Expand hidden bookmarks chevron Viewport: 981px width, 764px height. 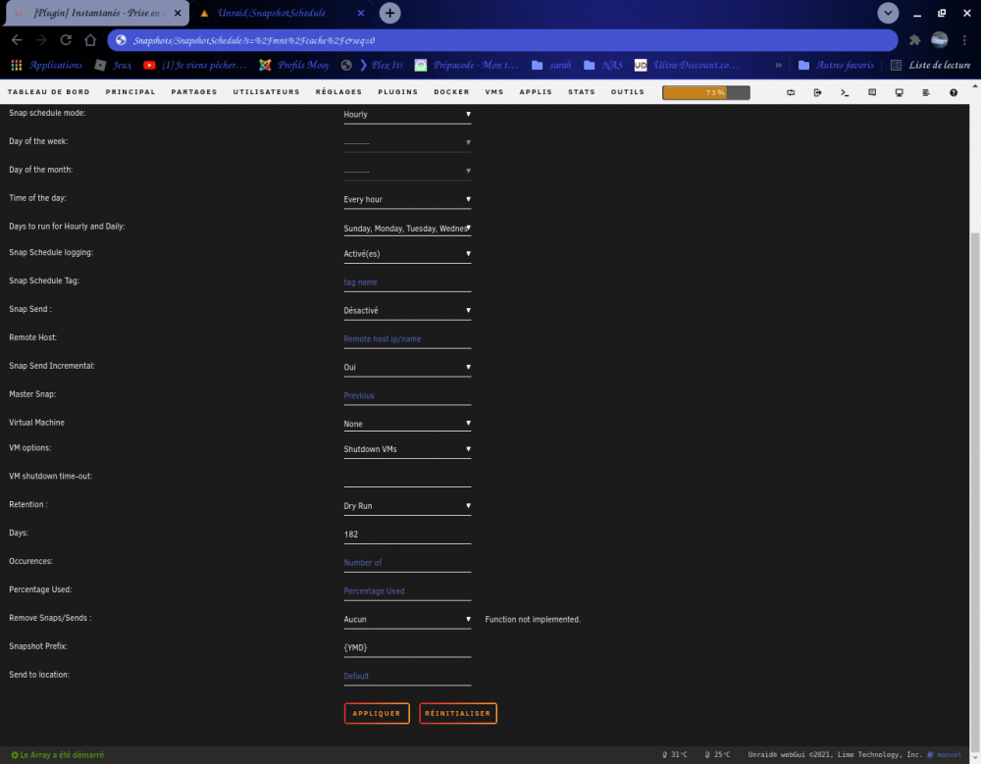(778, 65)
